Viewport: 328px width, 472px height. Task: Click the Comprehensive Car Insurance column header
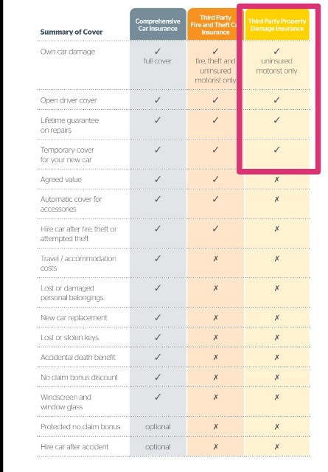[158, 24]
